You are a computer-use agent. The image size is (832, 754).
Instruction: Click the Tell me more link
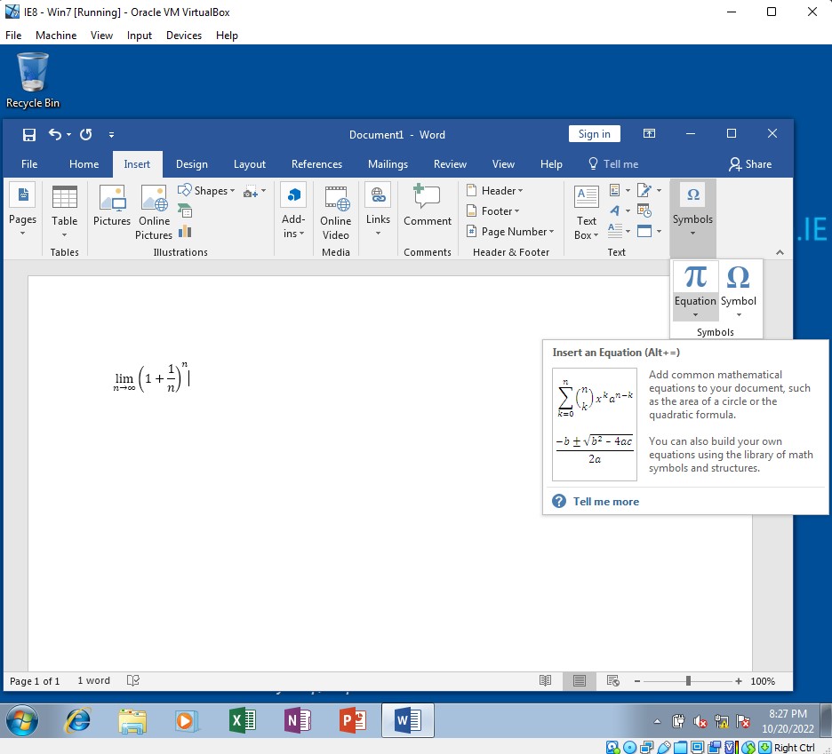click(x=606, y=502)
